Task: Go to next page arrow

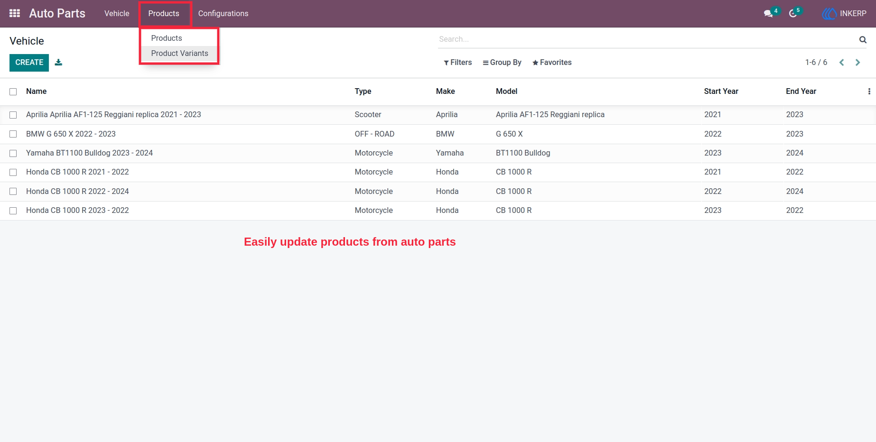Action: [x=857, y=63]
